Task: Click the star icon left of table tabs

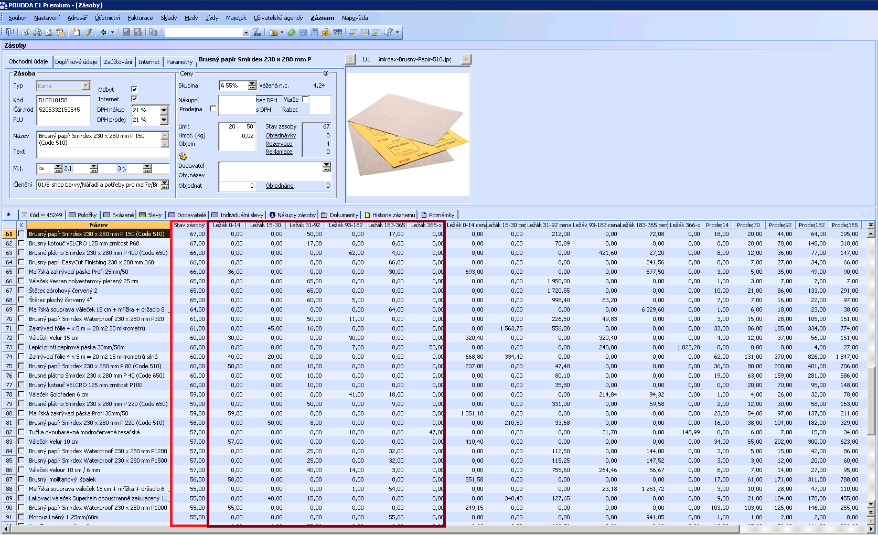Action: click(x=9, y=215)
